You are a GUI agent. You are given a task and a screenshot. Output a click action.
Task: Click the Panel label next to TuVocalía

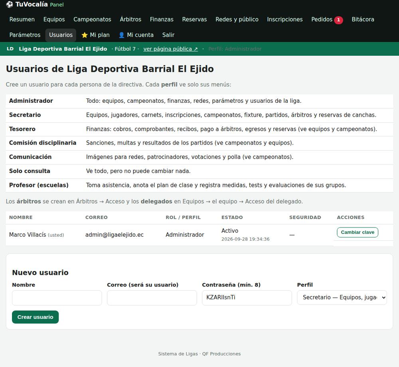(57, 4)
